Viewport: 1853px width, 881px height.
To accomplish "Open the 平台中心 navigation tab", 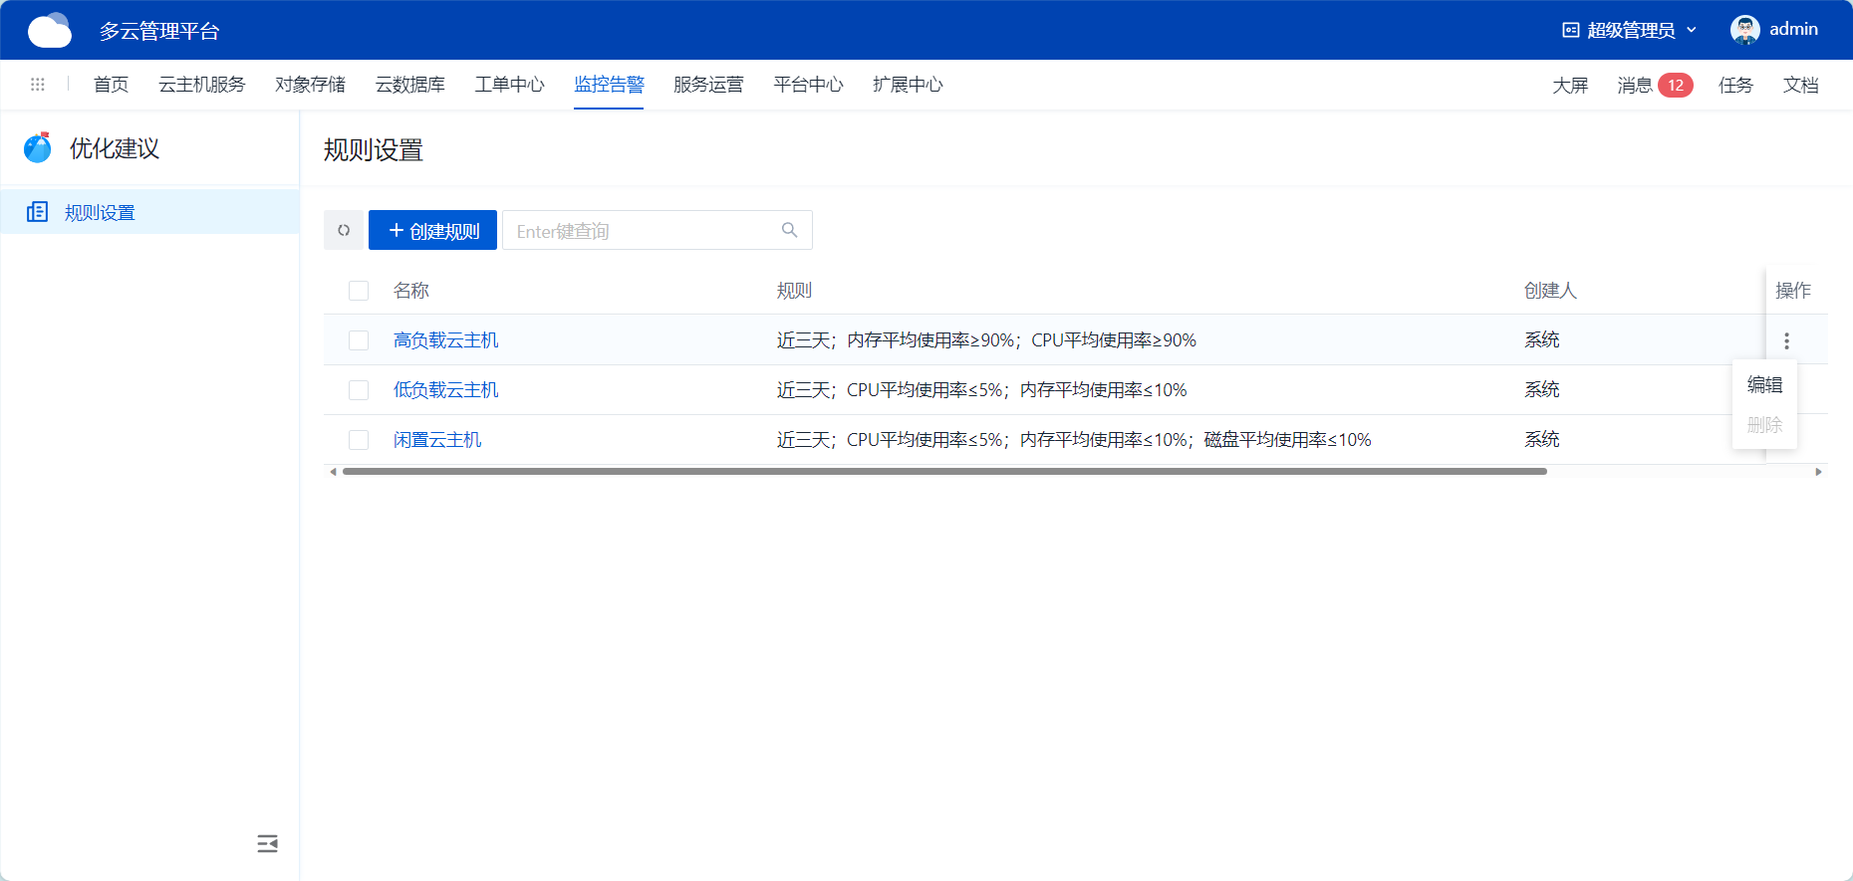I will point(808,85).
